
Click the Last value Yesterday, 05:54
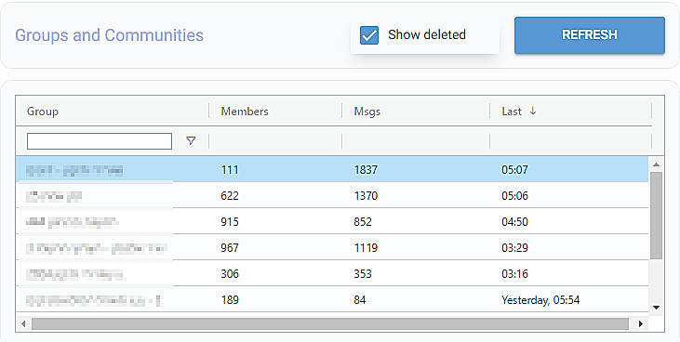540,299
